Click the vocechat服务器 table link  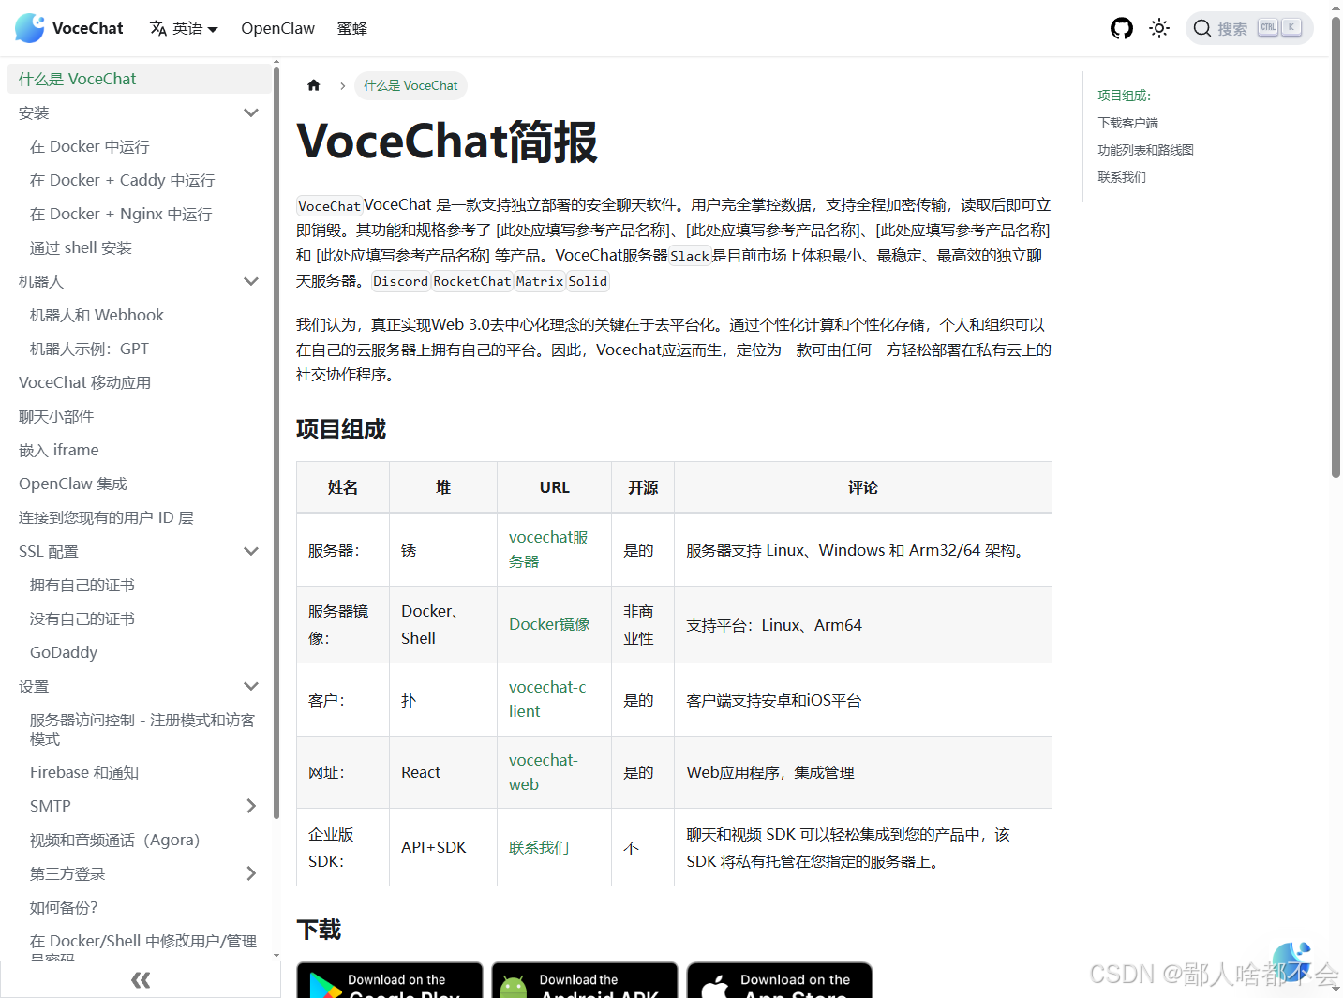(548, 549)
